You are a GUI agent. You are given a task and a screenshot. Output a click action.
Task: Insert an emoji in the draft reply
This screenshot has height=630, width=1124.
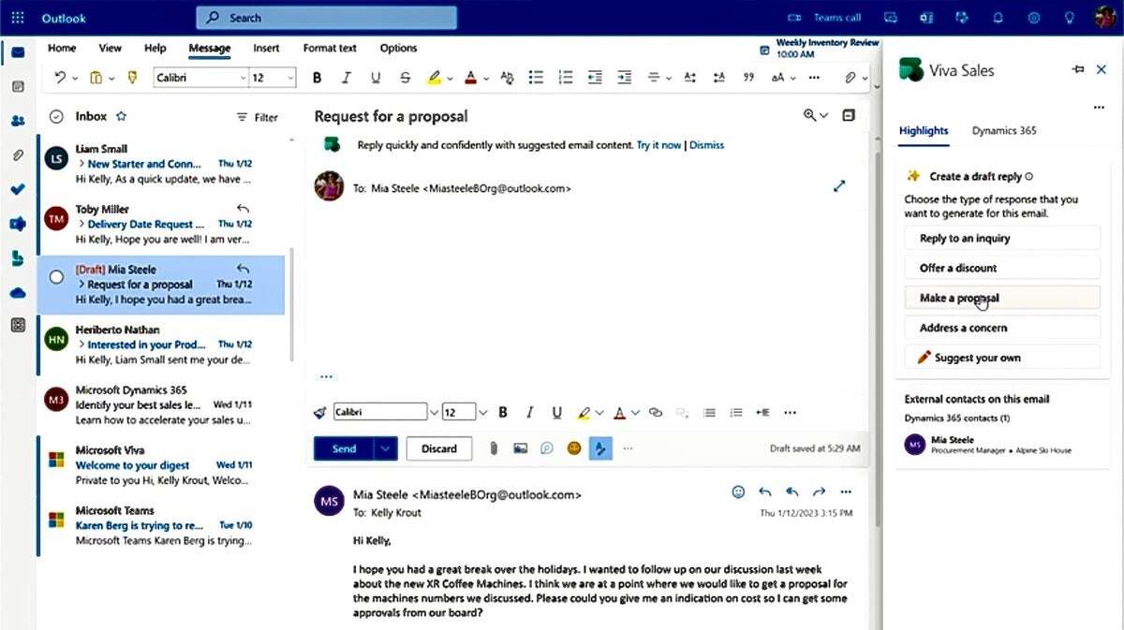click(573, 448)
